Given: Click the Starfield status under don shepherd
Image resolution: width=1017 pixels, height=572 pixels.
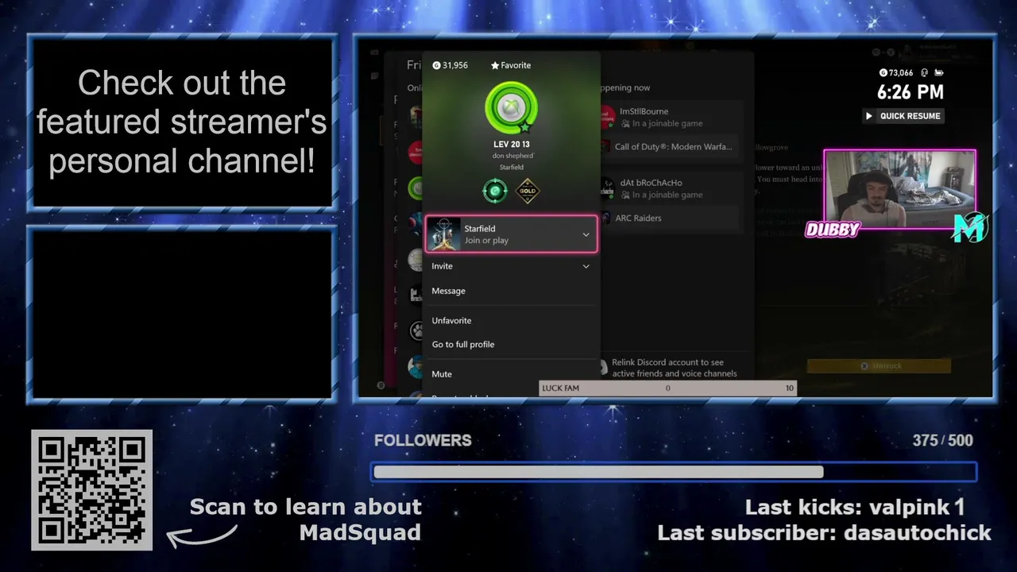Looking at the screenshot, I should (x=512, y=167).
